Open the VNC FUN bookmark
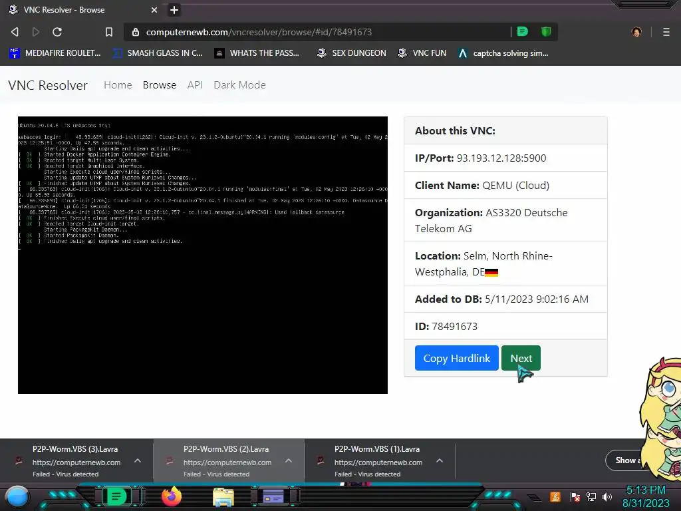Image resolution: width=681 pixels, height=511 pixels. click(422, 53)
